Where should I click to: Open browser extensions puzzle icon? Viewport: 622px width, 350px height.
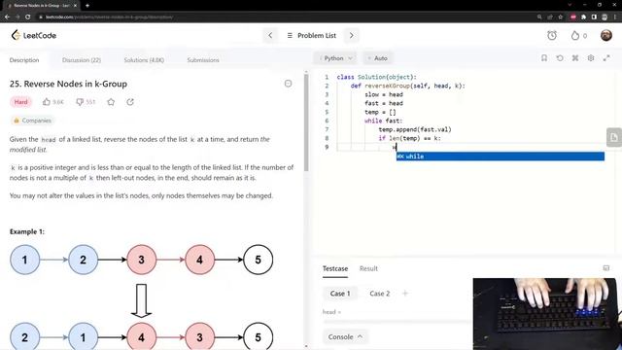click(583, 17)
